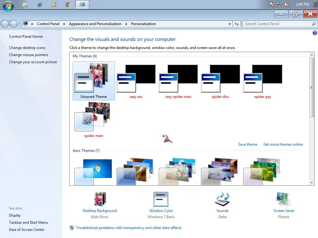Select the green leaves Aero theme
Viewport: 318px width, 238px height.
(261, 172)
